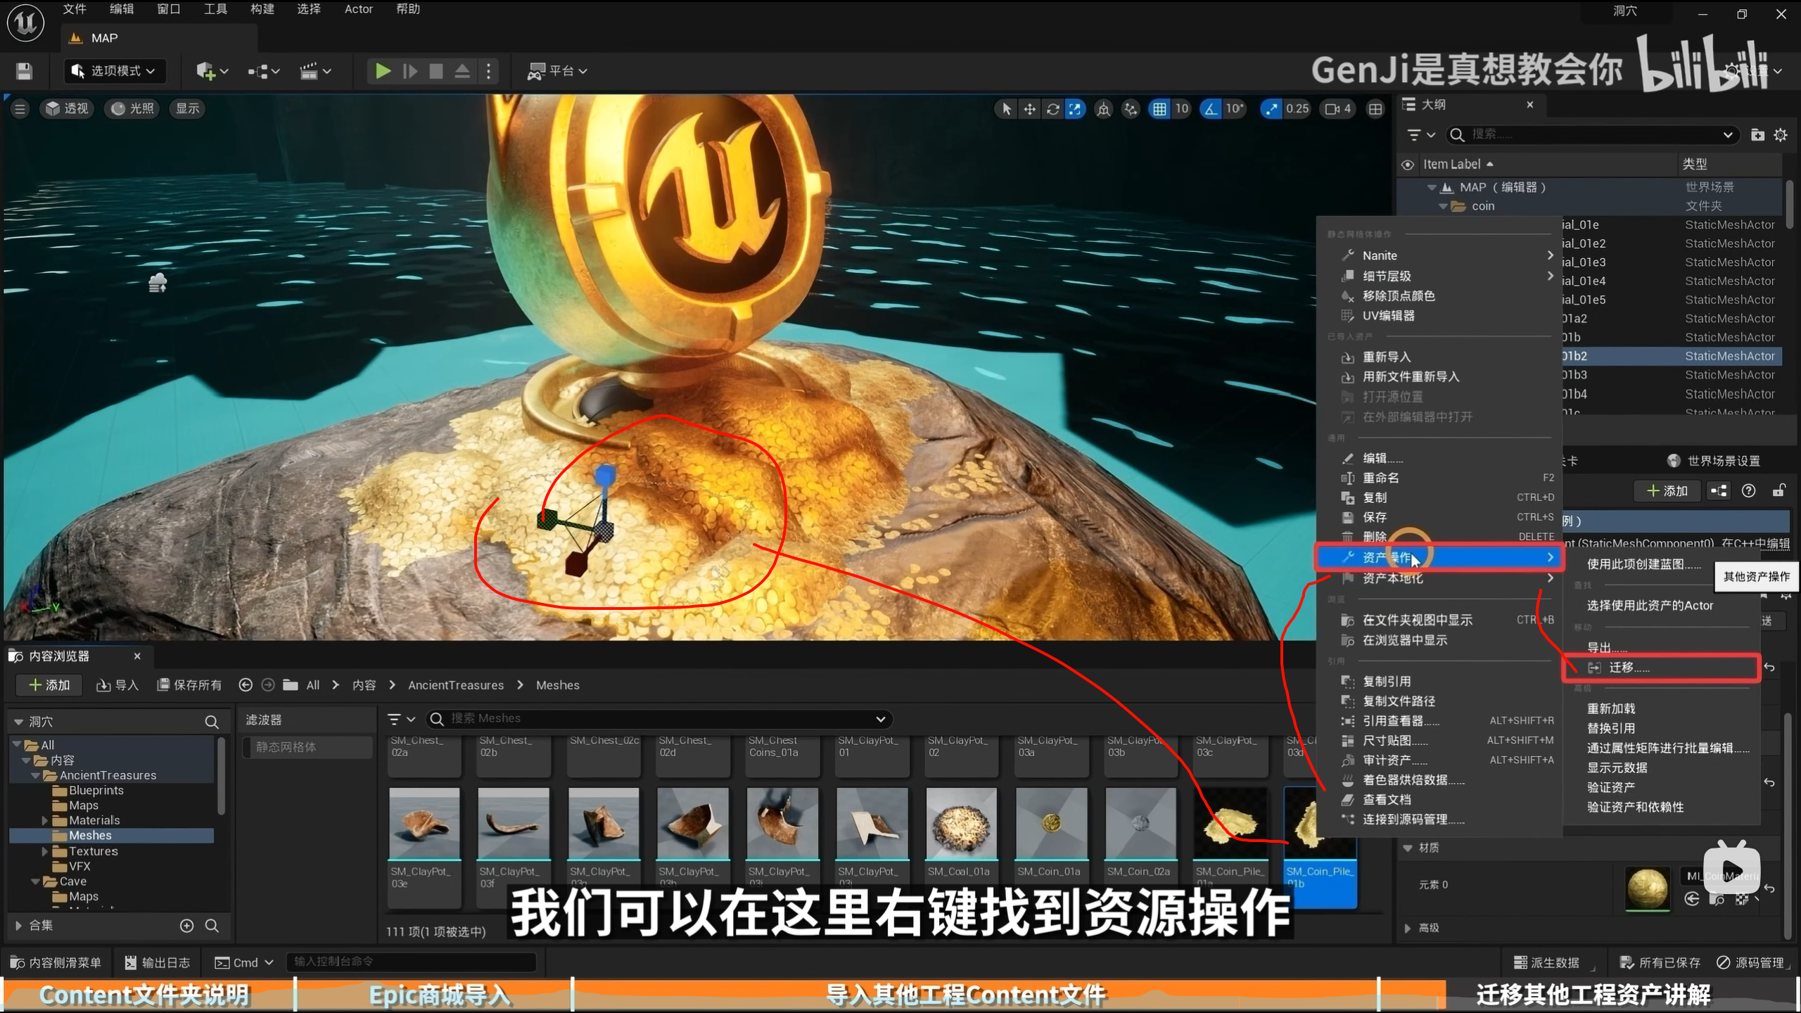
Task: Select the rotate gizmo tool
Action: 1052,109
